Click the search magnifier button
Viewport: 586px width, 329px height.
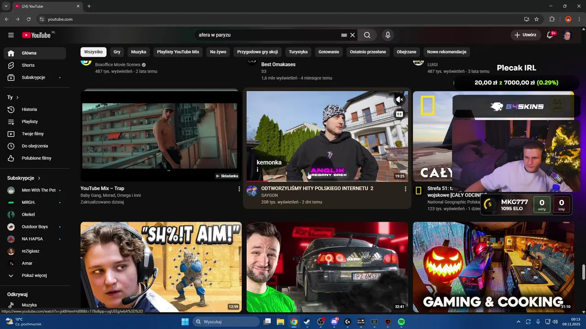(367, 35)
